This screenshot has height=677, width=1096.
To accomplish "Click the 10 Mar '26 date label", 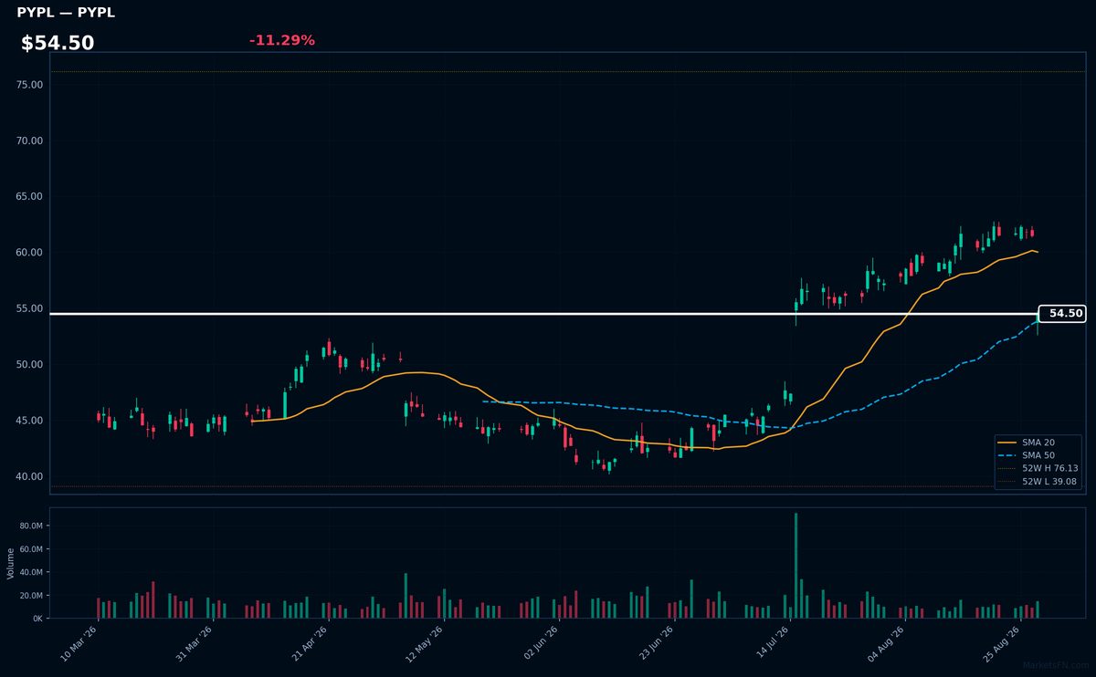I will (x=79, y=642).
